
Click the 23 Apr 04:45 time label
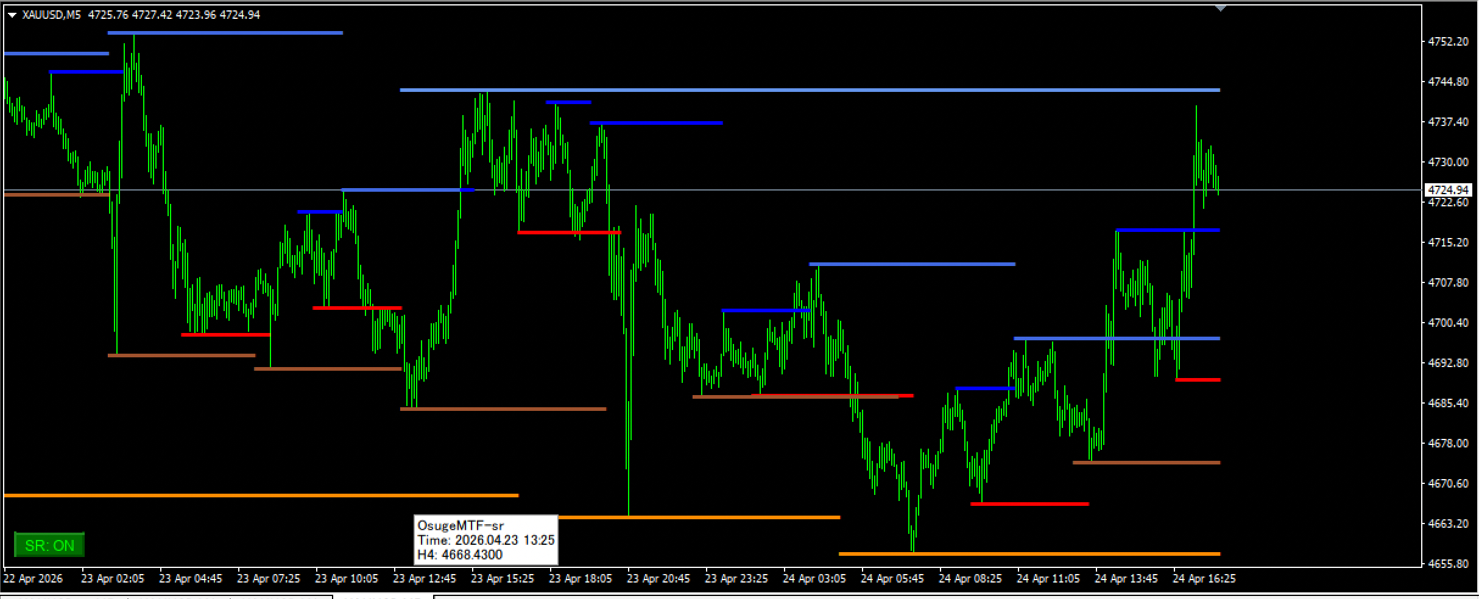191,578
